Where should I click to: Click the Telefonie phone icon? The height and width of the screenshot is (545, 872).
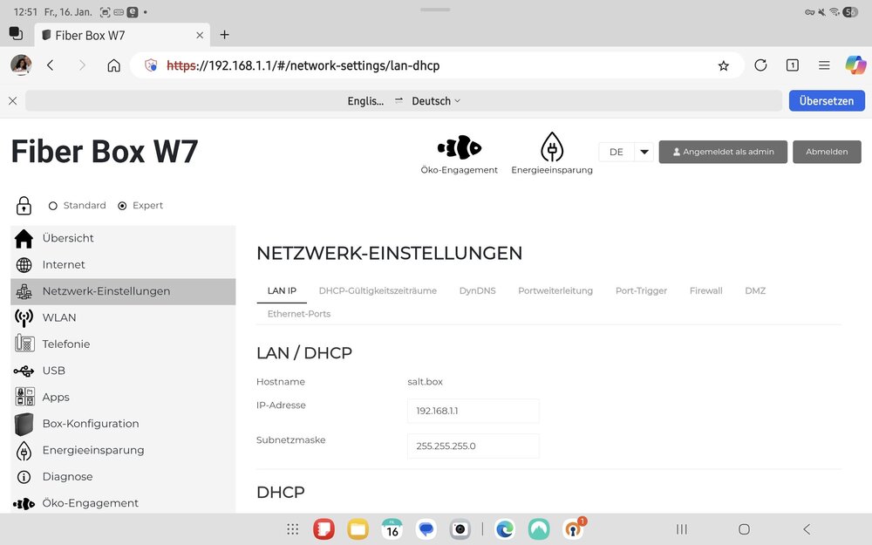(x=24, y=344)
